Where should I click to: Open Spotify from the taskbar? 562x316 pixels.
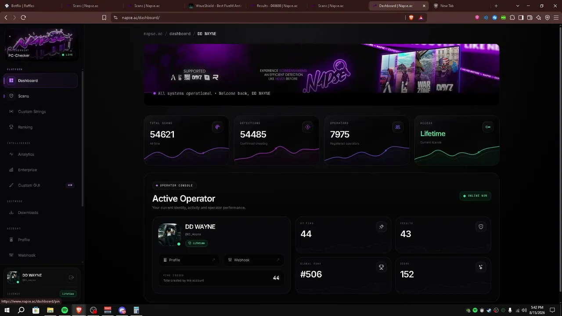(65, 310)
